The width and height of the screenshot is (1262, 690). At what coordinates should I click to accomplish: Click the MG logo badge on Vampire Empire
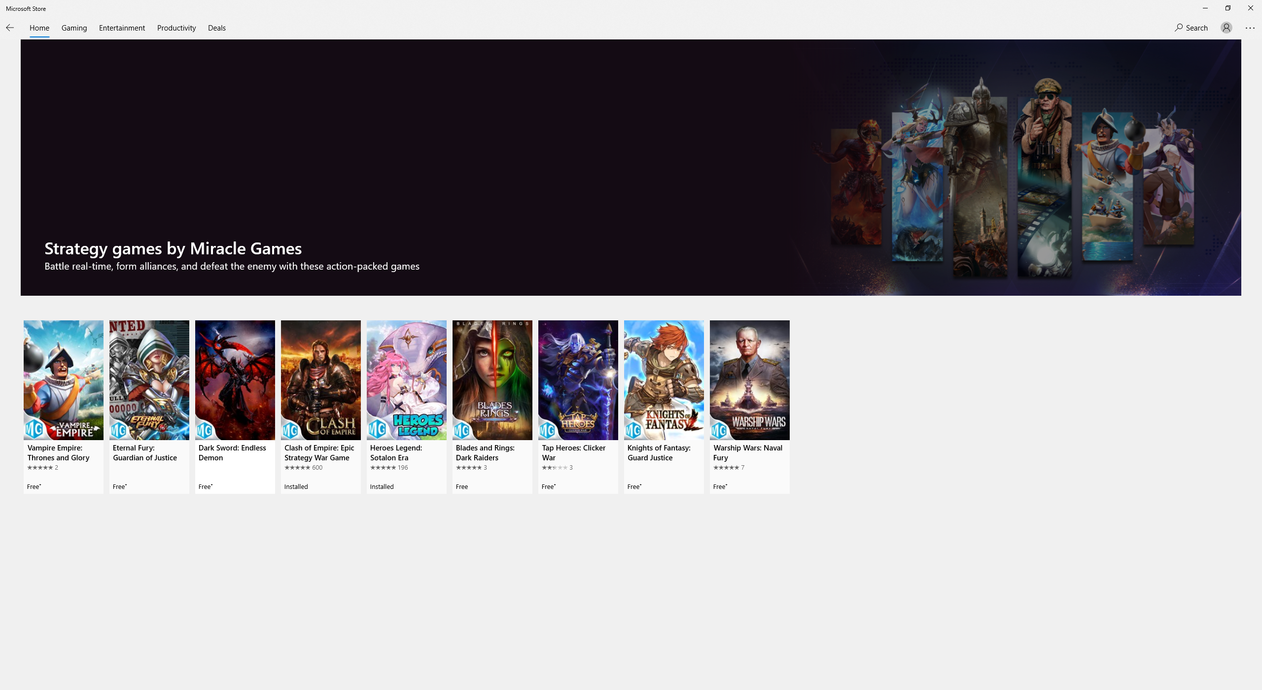(x=34, y=430)
